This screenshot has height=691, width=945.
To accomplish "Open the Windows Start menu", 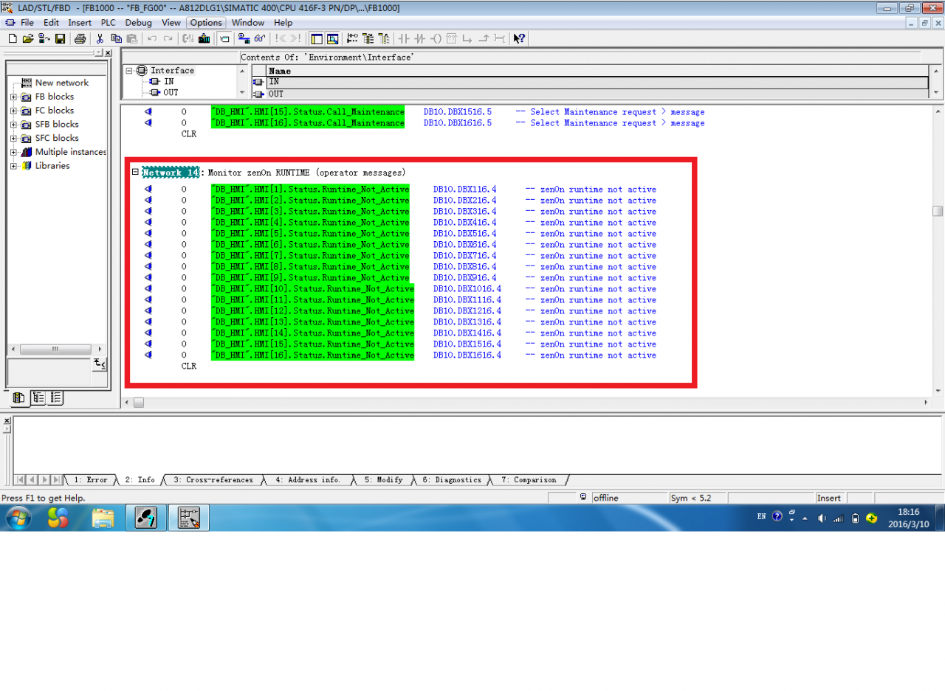I will click(18, 518).
